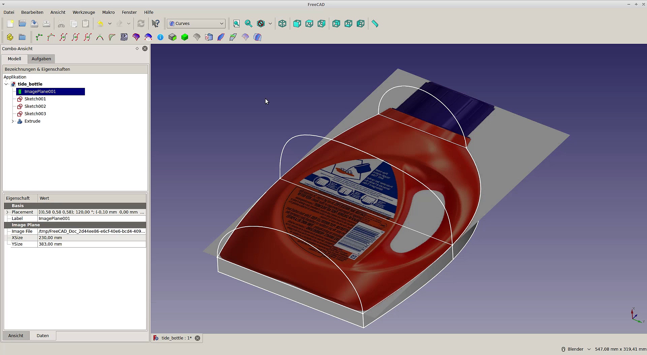The height and width of the screenshot is (355, 647).
Task: Click the What's This help cursor icon
Action: pos(155,24)
